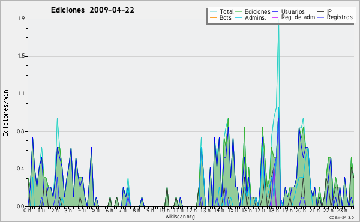The height and width of the screenshot is (222, 360).
Task: Click the 9 h x-axis label
Action: [x=150, y=211]
